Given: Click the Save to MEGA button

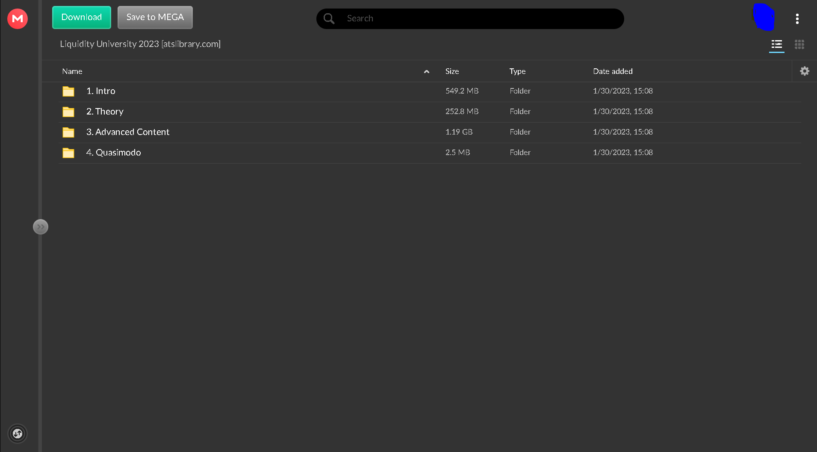Looking at the screenshot, I should (155, 18).
